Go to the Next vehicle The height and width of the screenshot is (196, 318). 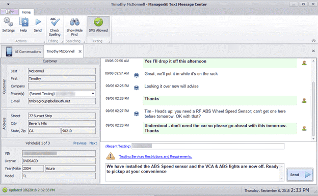[93, 143]
